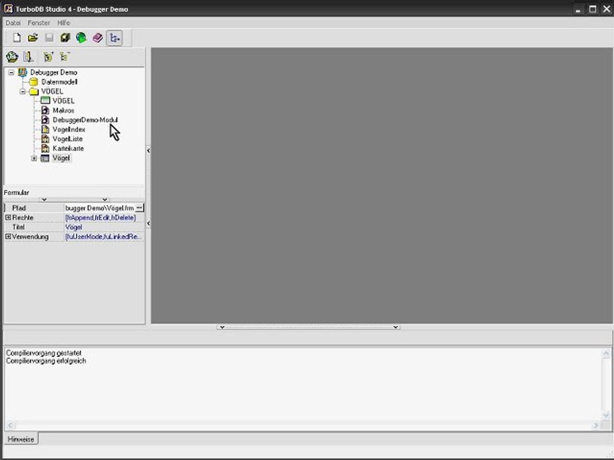This screenshot has width=614, height=460.
Task: Click the dark green cube toolbar icon
Action: click(65, 38)
